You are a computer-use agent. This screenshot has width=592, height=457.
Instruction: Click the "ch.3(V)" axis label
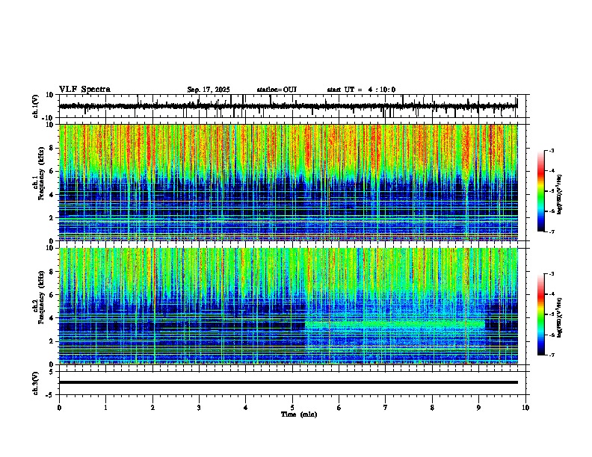click(36, 384)
